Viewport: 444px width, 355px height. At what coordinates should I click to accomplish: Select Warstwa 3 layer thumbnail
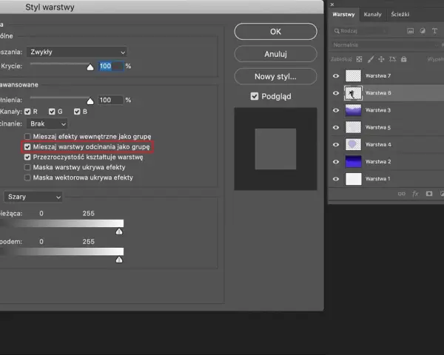354,110
